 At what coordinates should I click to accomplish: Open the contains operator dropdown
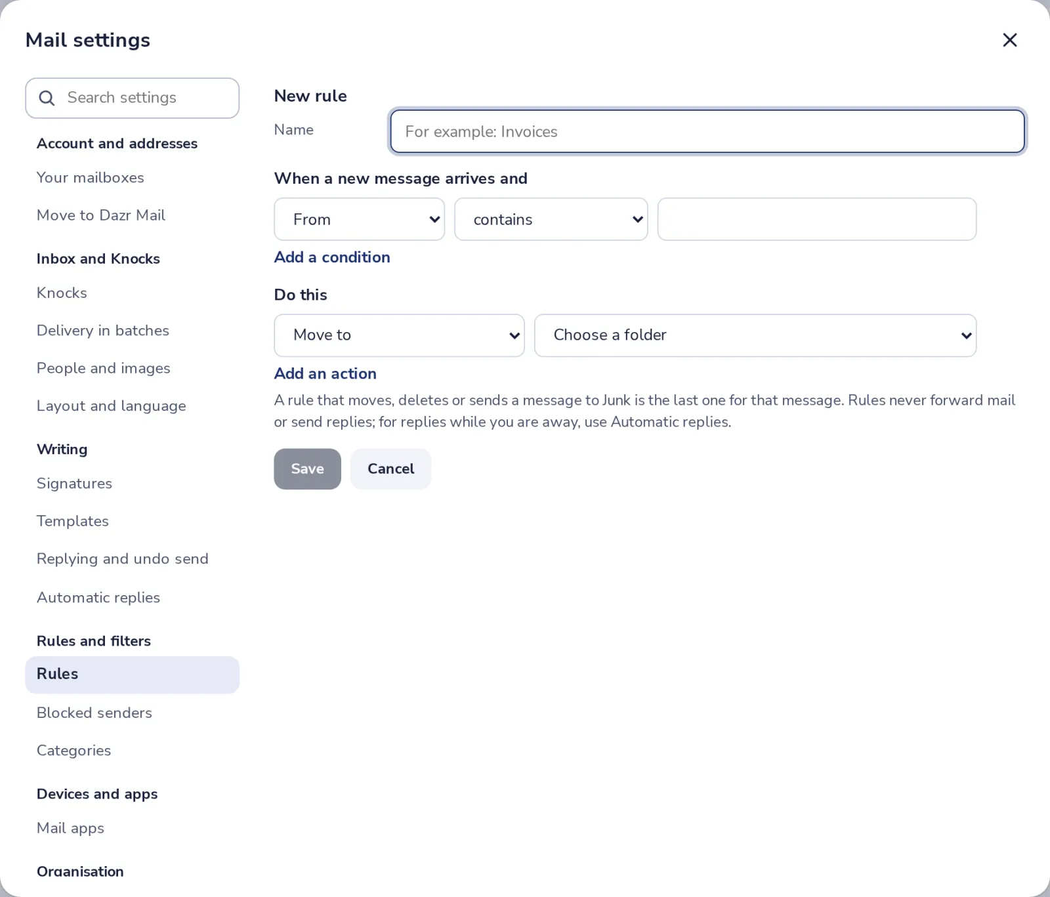pyautogui.click(x=551, y=219)
